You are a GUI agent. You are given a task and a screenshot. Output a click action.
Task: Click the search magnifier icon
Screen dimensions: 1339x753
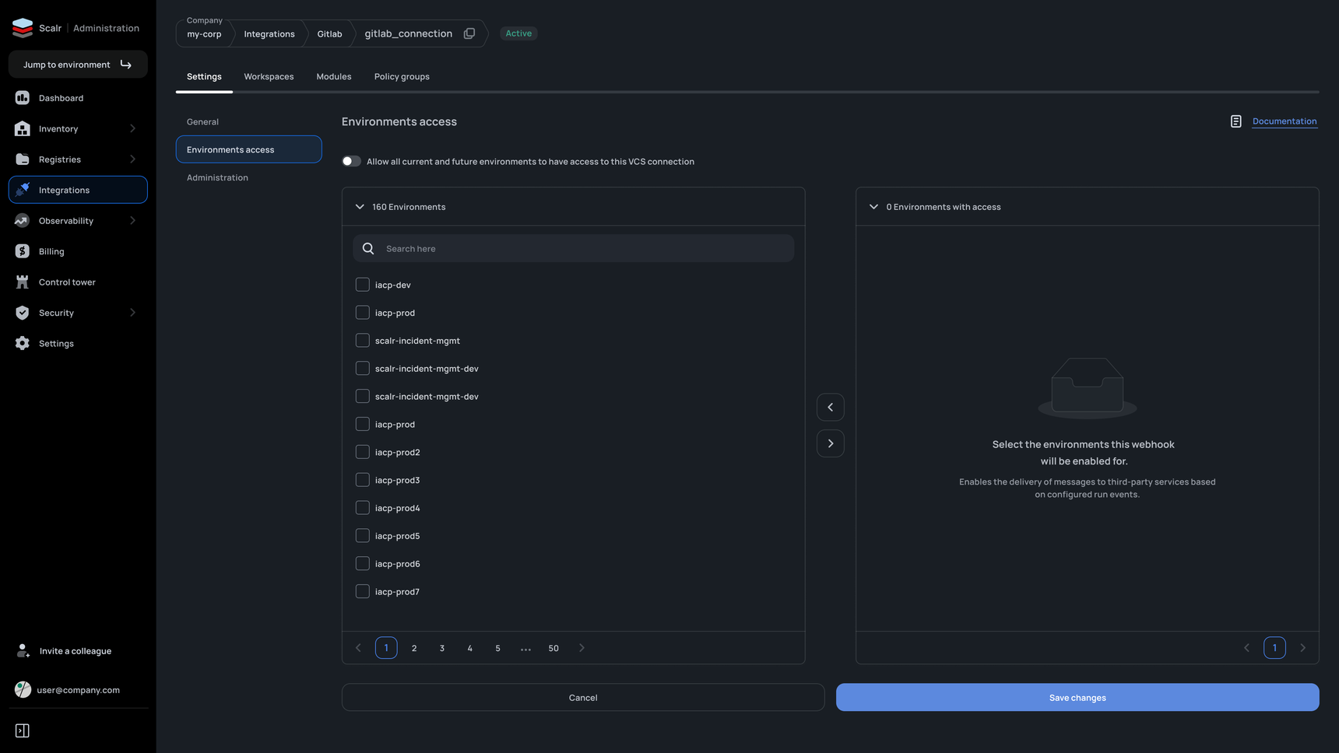click(368, 249)
